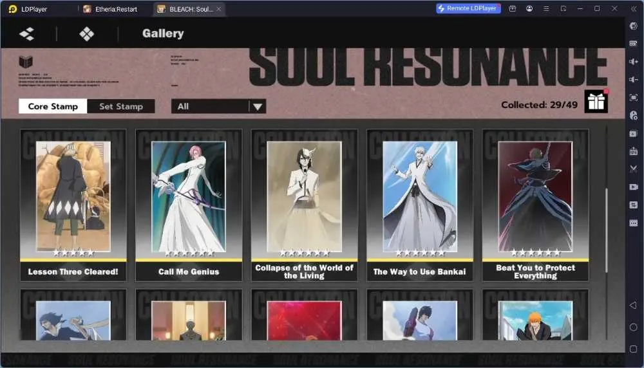Open the book icon under the Gallery header

click(26, 62)
